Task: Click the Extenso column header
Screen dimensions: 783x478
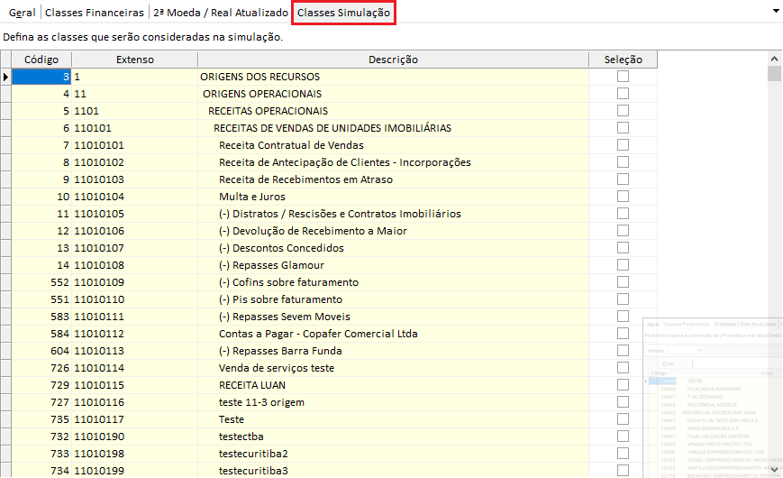Action: click(x=135, y=60)
